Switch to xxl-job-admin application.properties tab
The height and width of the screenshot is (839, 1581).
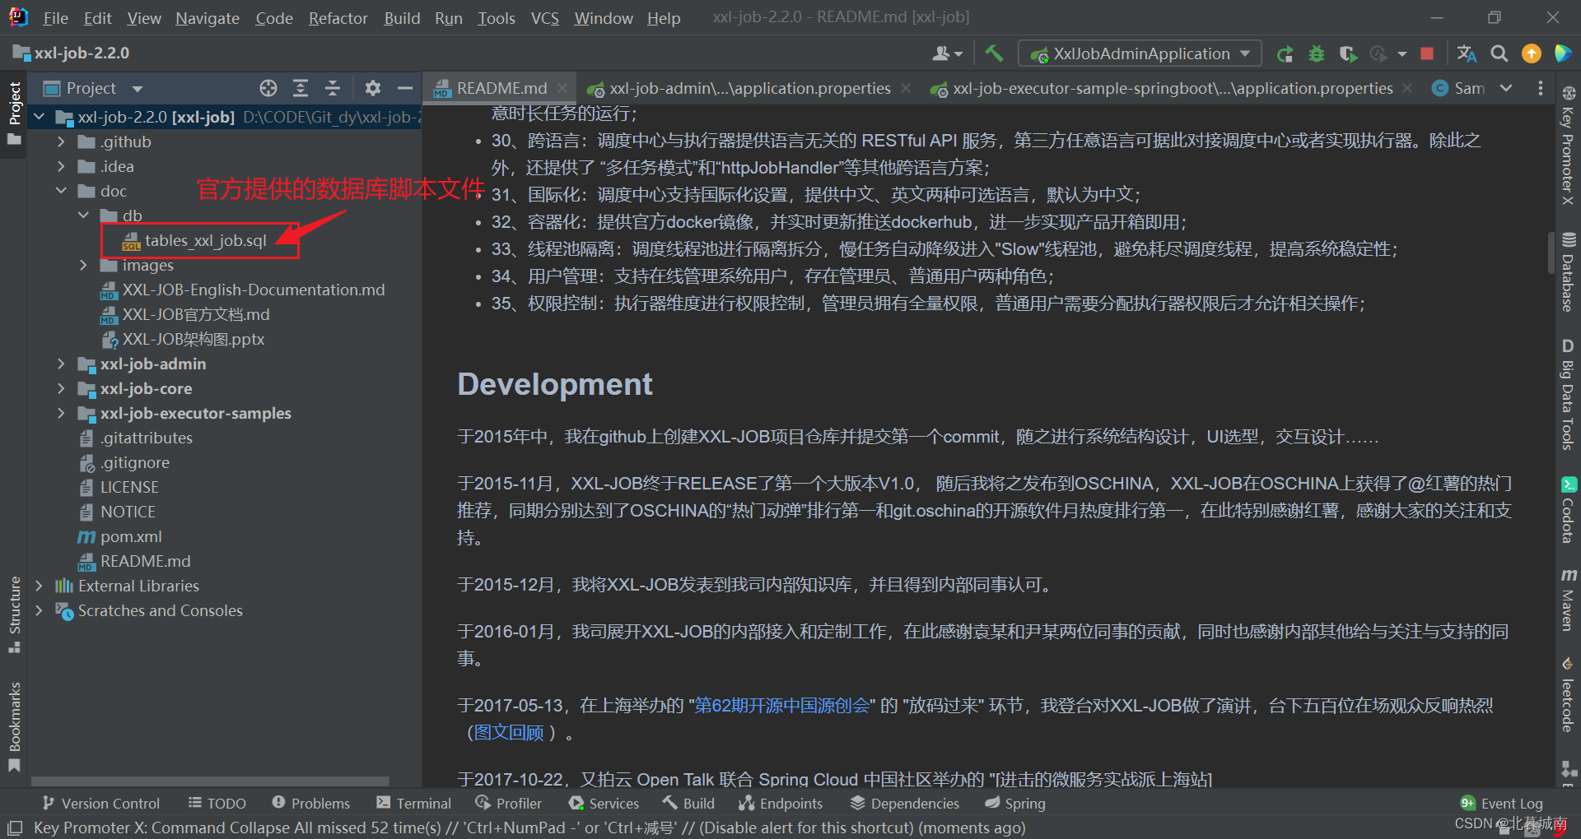(x=749, y=88)
